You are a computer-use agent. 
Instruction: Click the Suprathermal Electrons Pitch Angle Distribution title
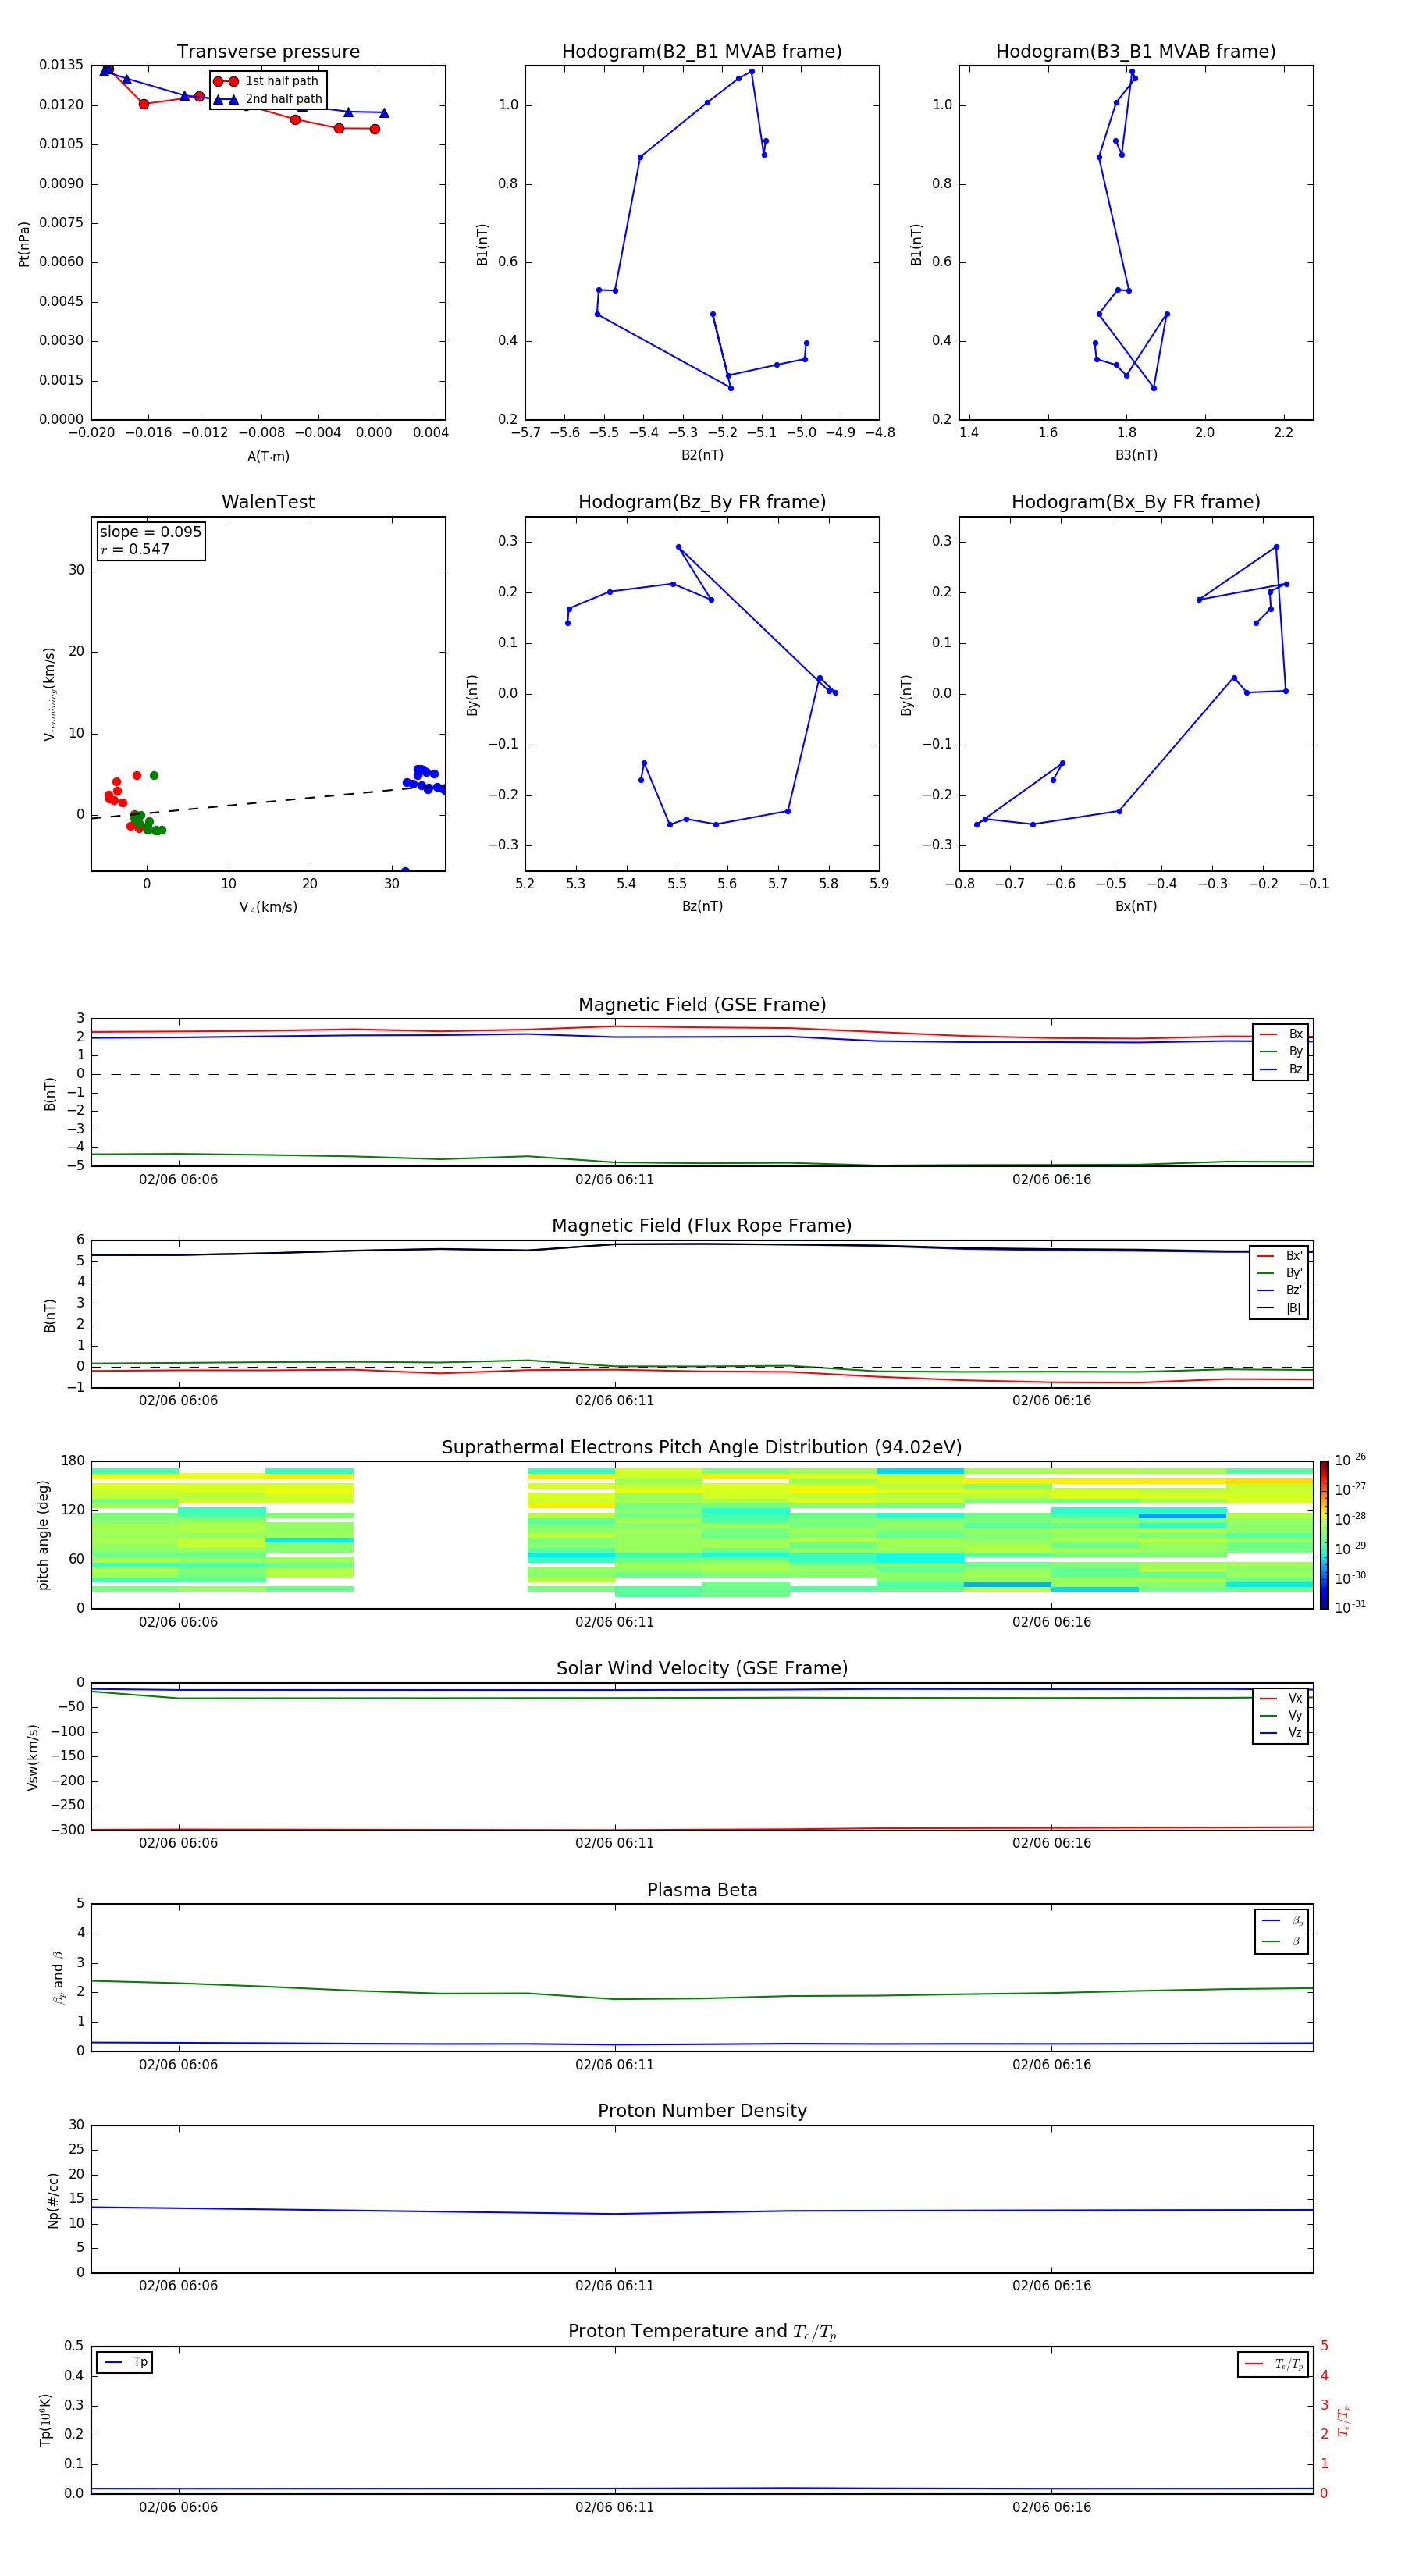click(702, 1448)
